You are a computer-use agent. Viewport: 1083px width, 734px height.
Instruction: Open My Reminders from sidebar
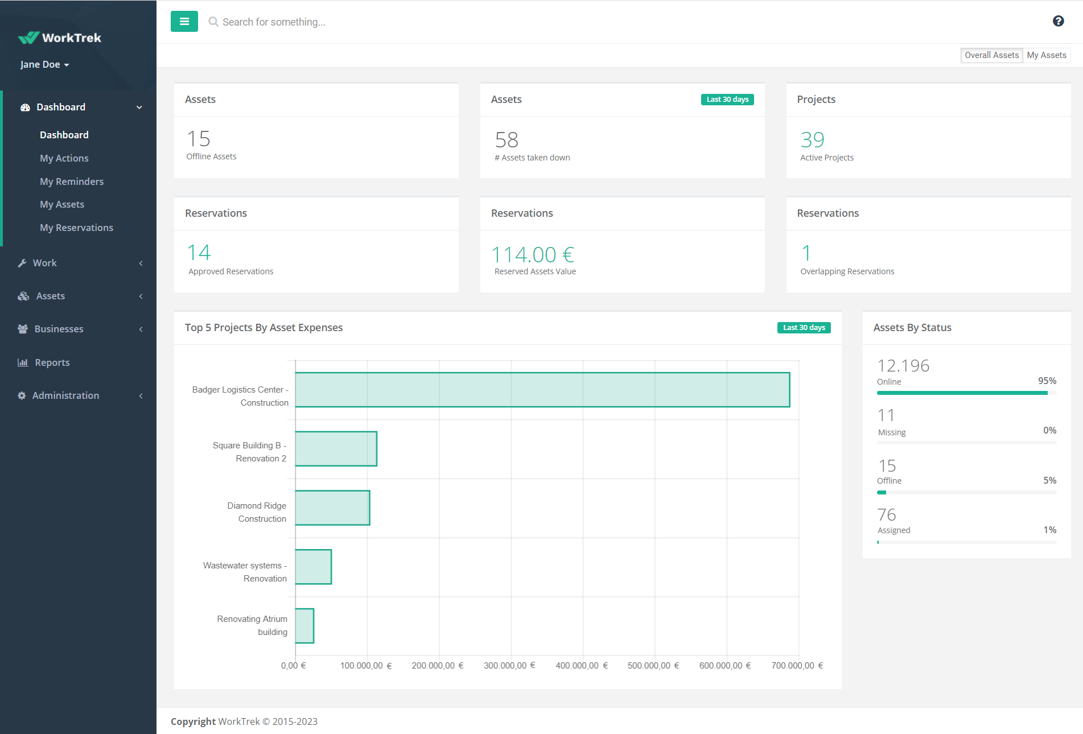coord(72,181)
